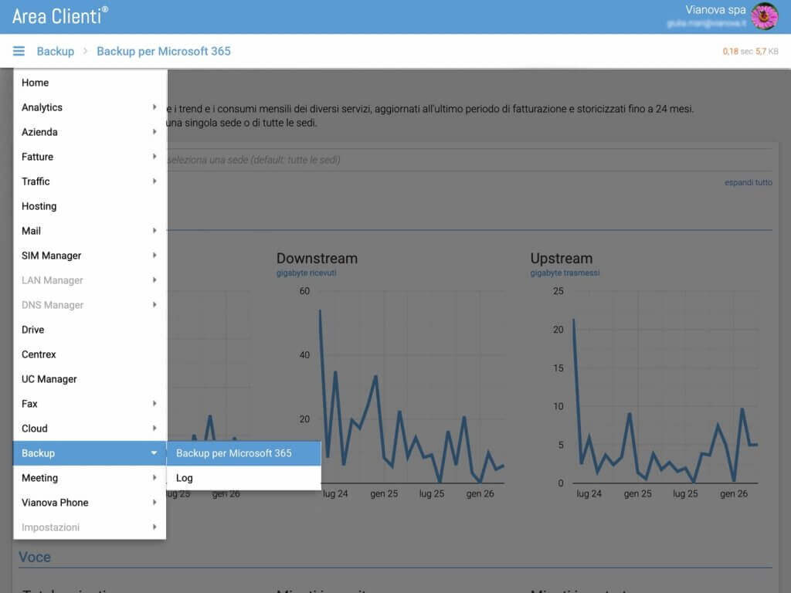
Task: Expand the Cloud submenu arrow
Action: [154, 428]
